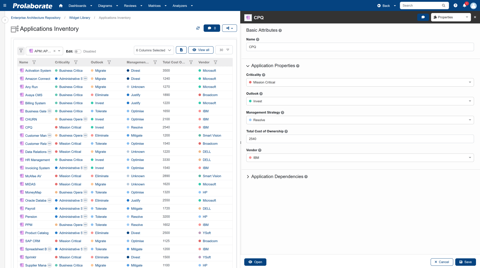
Task: Open the Reviews menu
Action: [133, 5]
